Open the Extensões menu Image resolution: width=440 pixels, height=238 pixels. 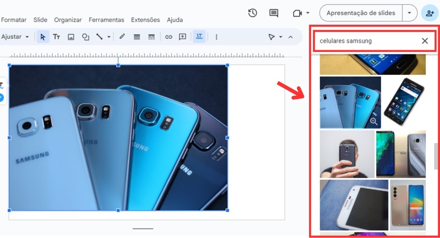(145, 20)
